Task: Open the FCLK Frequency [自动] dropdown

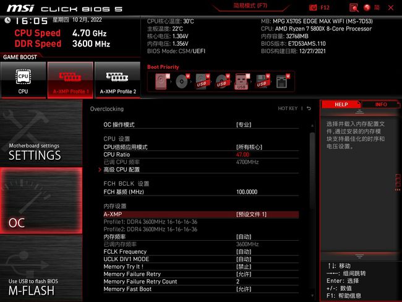Action: (244, 252)
